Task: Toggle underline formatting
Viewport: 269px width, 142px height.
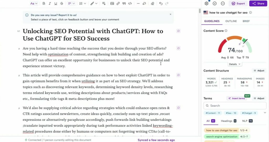Action: (x=56, y=3)
